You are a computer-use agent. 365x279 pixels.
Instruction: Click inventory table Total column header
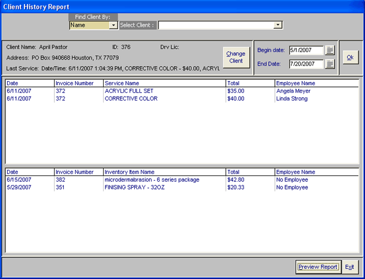(x=250, y=172)
